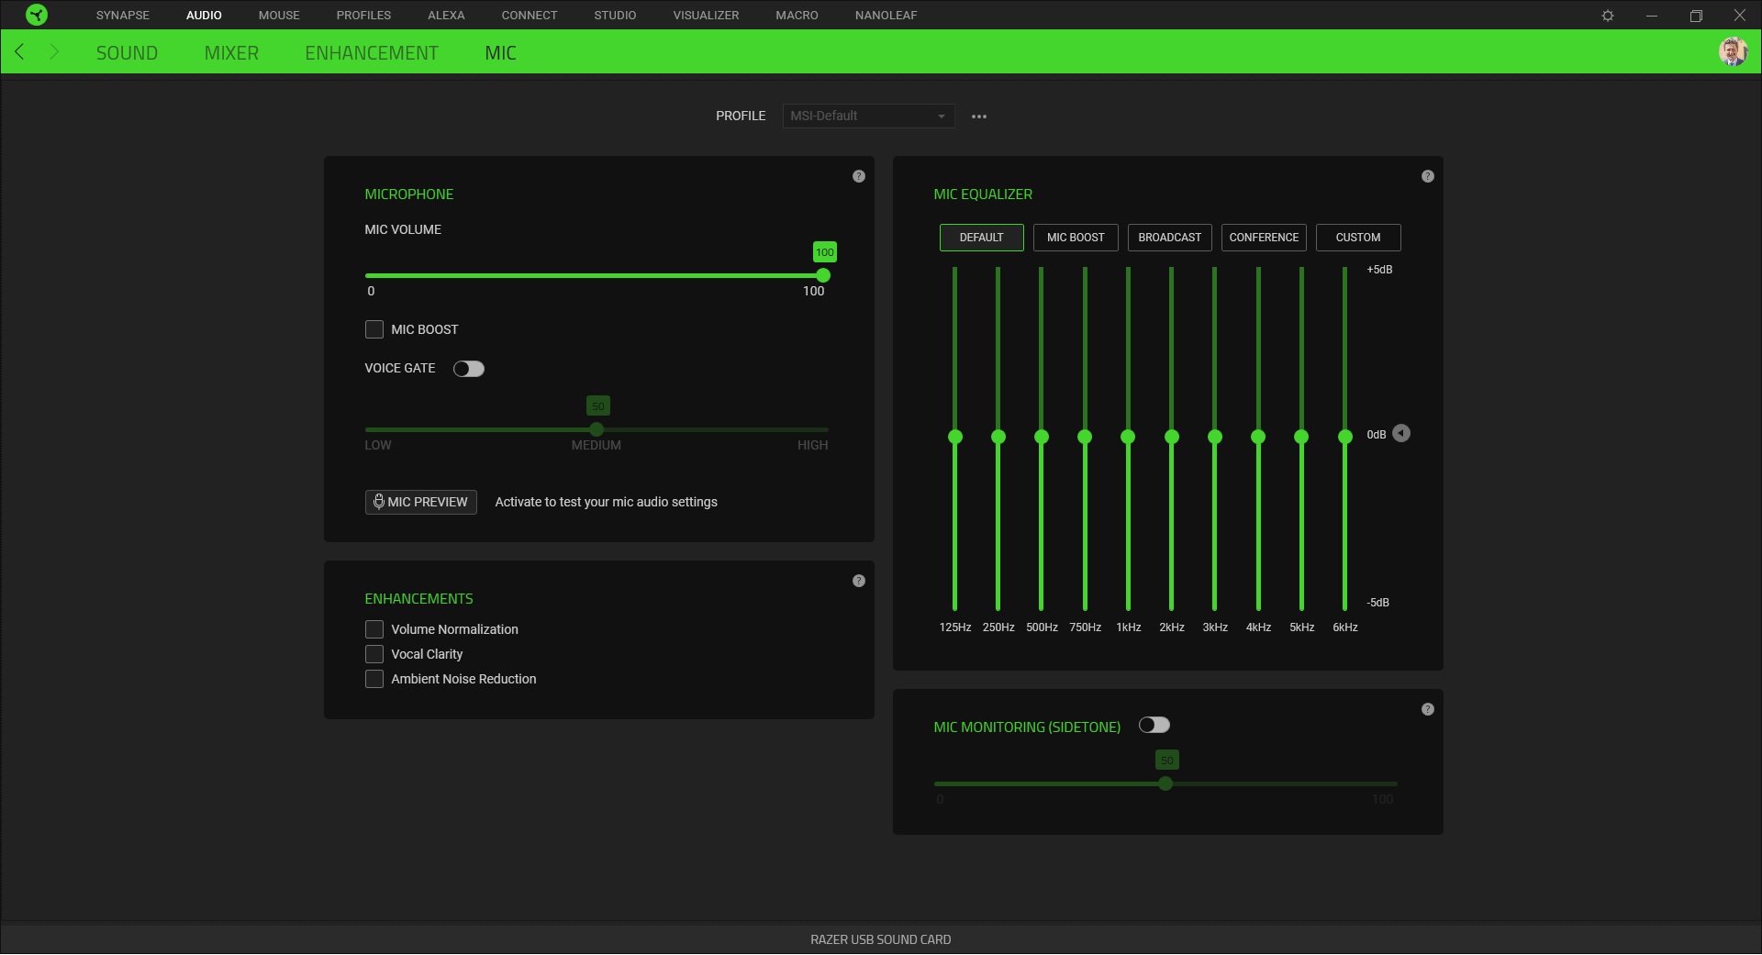
Task: Click the 500Hz equalizer slider handle
Action: [x=1042, y=437]
